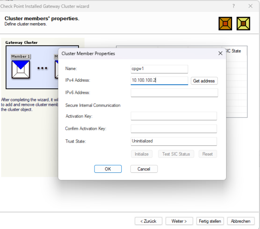Click the Secure Internal Communication label

click(93, 105)
